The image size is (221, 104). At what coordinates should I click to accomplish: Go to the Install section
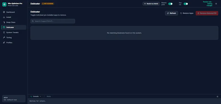pyautogui.click(x=14, y=17)
